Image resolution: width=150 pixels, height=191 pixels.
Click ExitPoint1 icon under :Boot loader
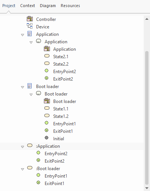point(38,182)
